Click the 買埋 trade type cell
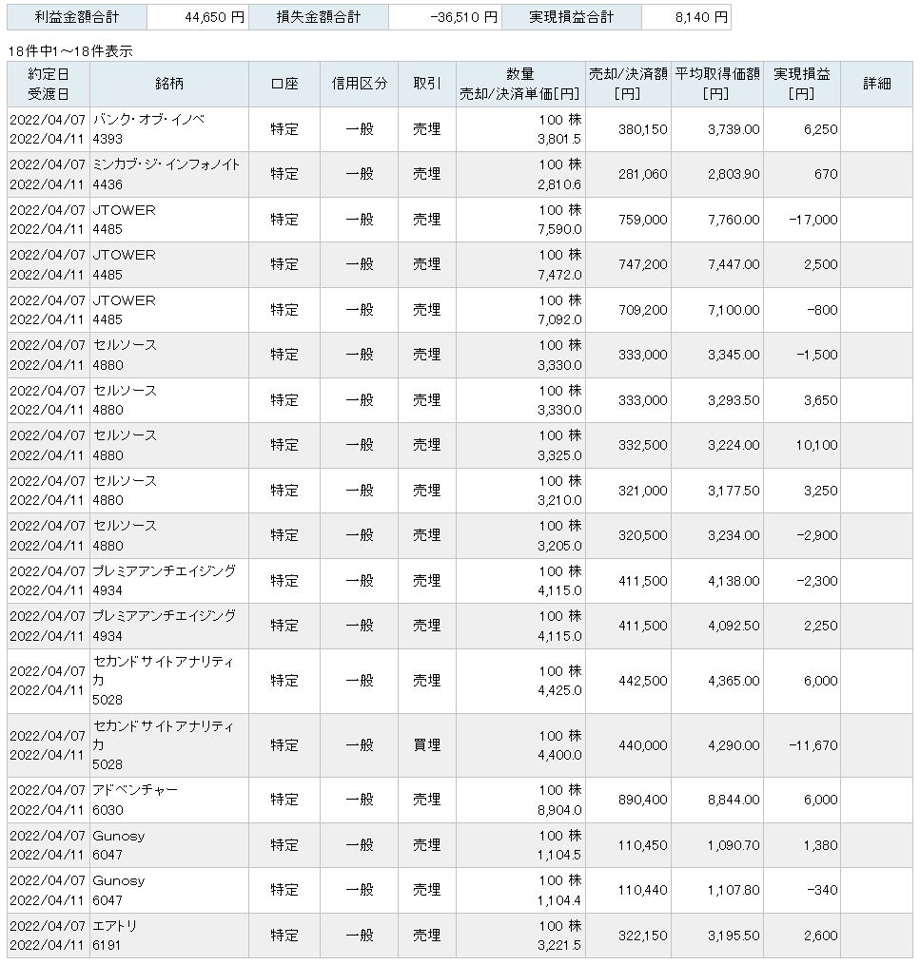The height and width of the screenshot is (965, 920). pyautogui.click(x=427, y=745)
